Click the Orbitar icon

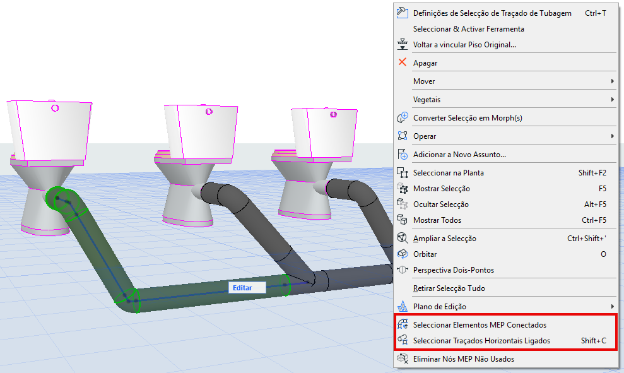coord(403,254)
